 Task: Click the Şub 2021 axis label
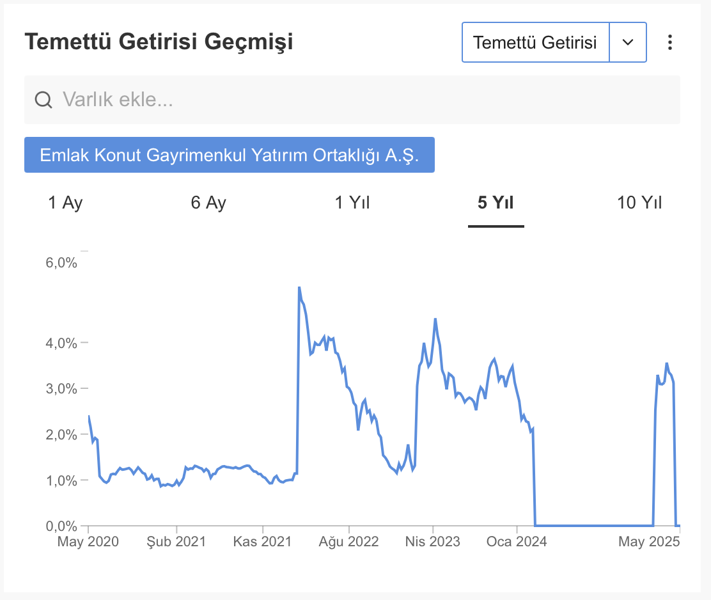pyautogui.click(x=176, y=542)
